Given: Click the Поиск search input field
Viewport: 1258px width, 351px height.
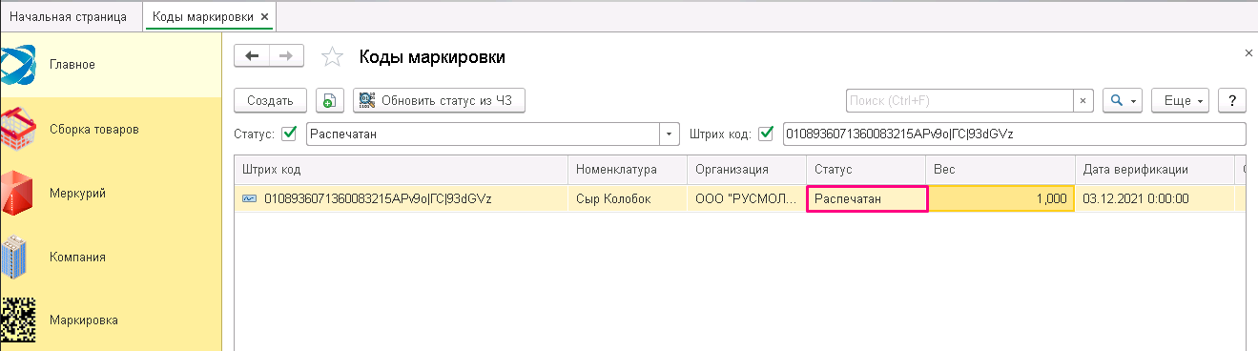Looking at the screenshot, I should [x=960, y=100].
